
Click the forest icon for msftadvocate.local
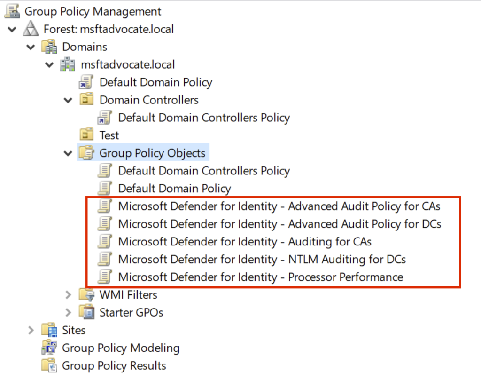pos(30,29)
